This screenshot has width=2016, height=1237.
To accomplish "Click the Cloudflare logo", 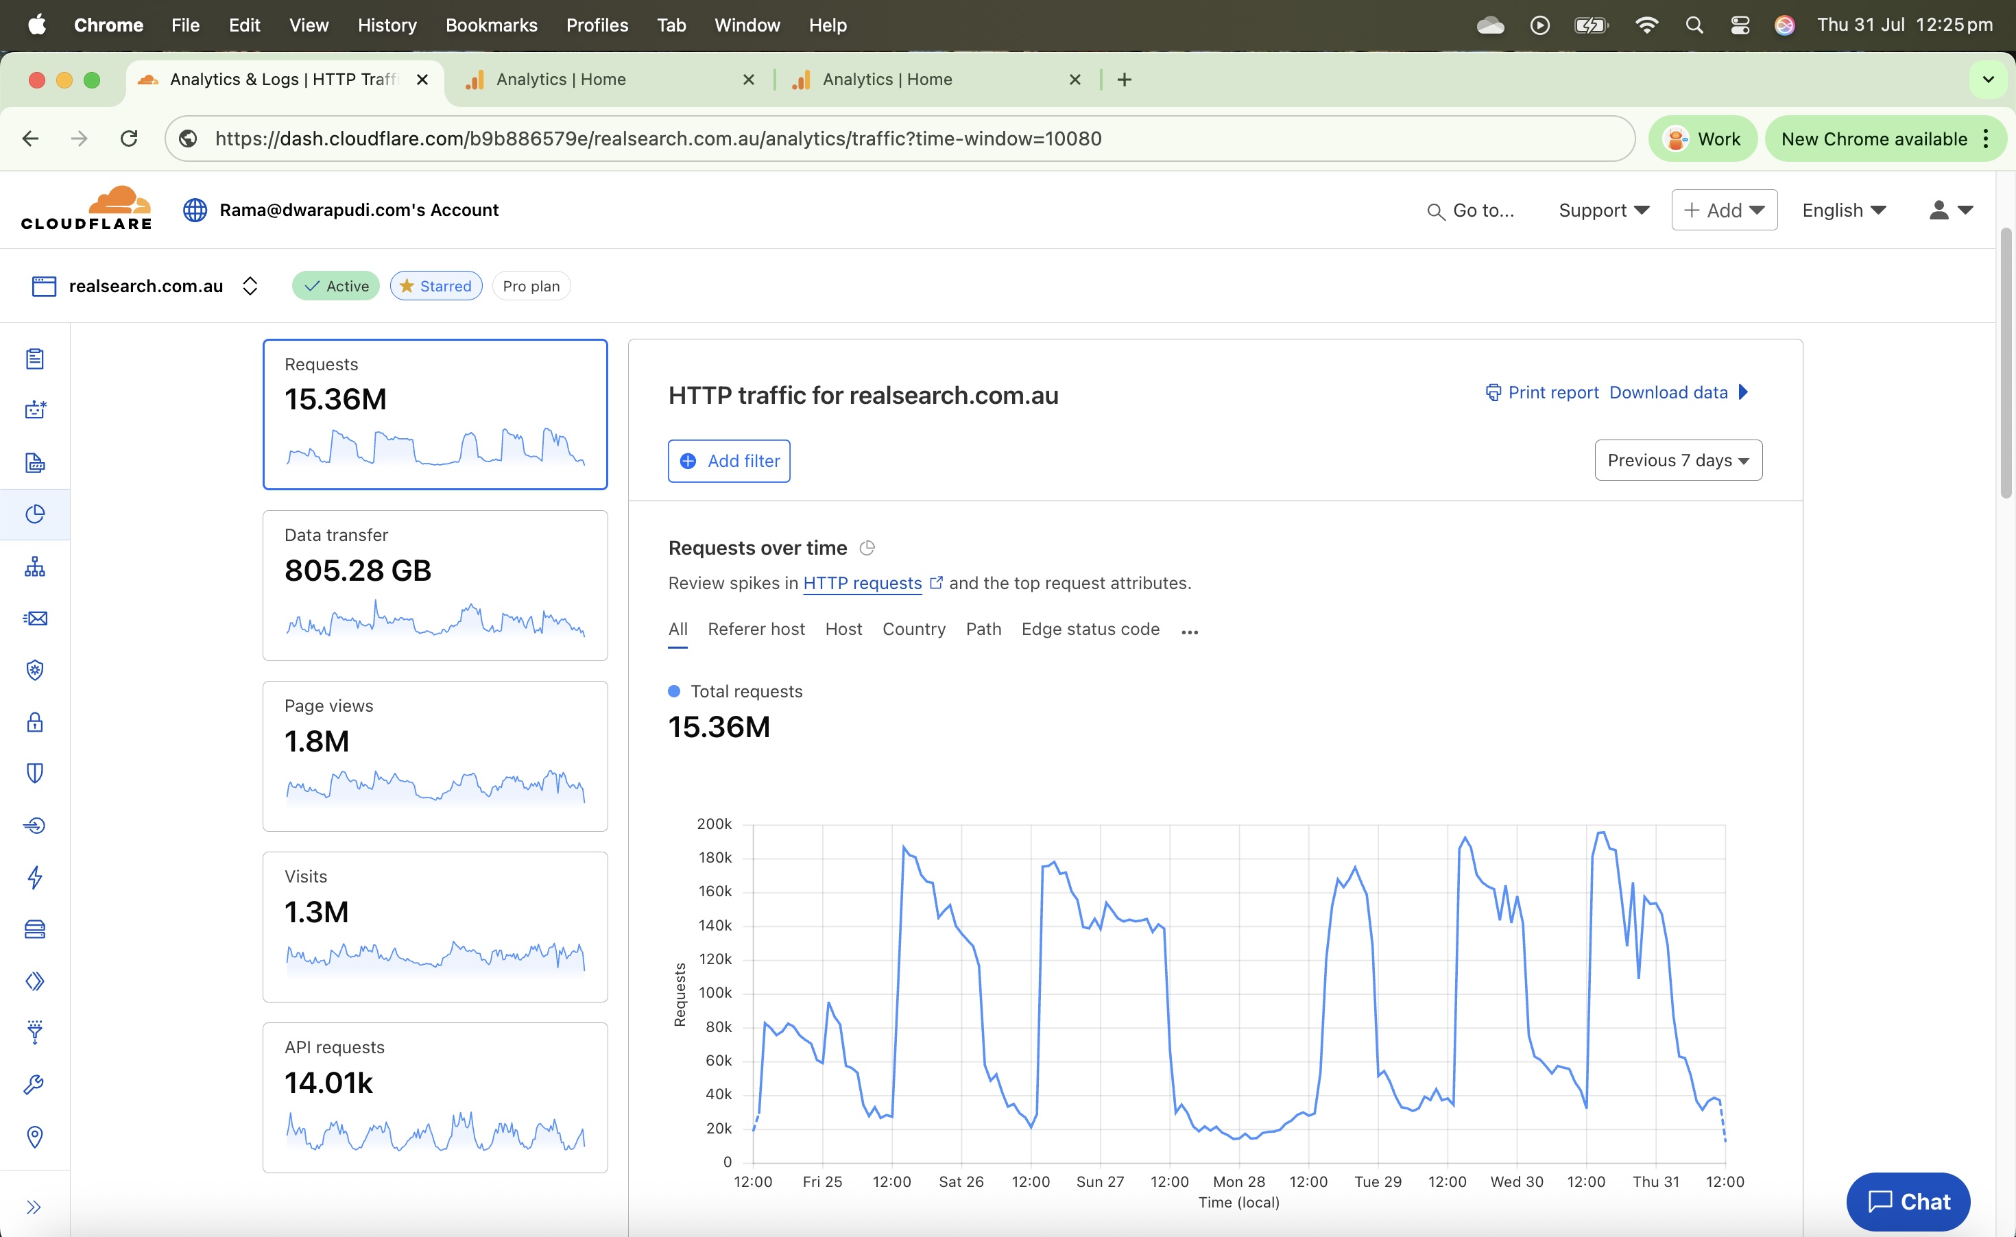I will [86, 208].
